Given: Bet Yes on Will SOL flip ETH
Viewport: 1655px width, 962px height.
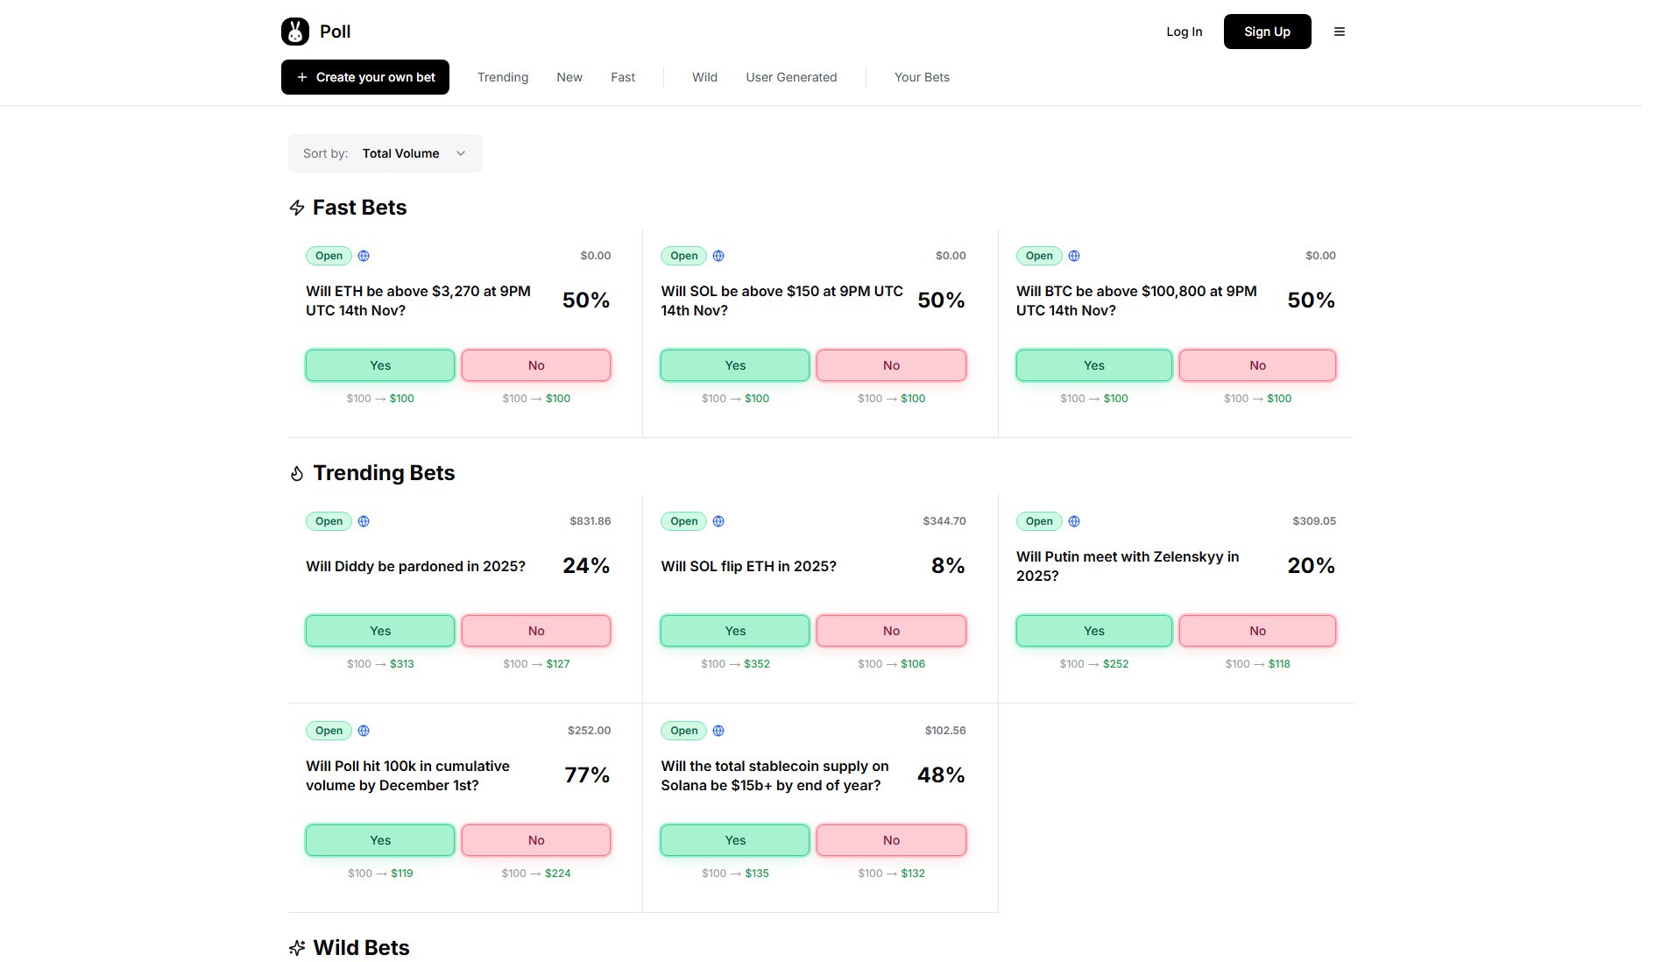Looking at the screenshot, I should 735,631.
